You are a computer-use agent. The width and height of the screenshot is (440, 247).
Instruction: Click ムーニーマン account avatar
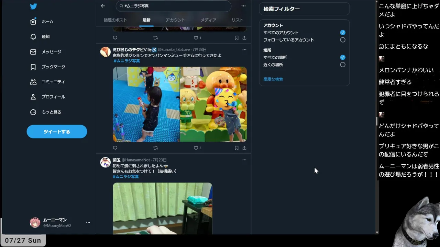coord(35,223)
